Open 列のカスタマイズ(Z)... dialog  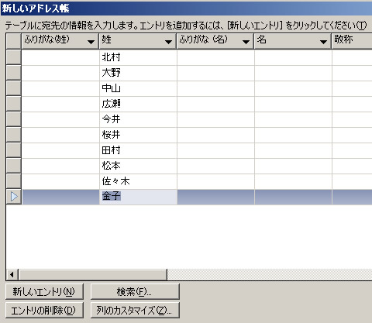[135, 310]
